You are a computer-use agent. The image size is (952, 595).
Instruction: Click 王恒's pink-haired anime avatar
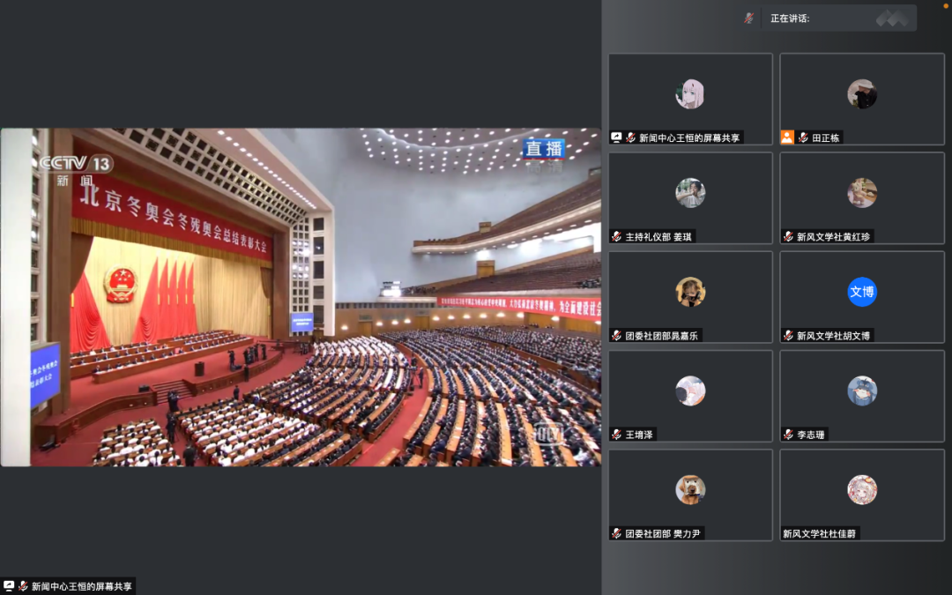point(690,94)
